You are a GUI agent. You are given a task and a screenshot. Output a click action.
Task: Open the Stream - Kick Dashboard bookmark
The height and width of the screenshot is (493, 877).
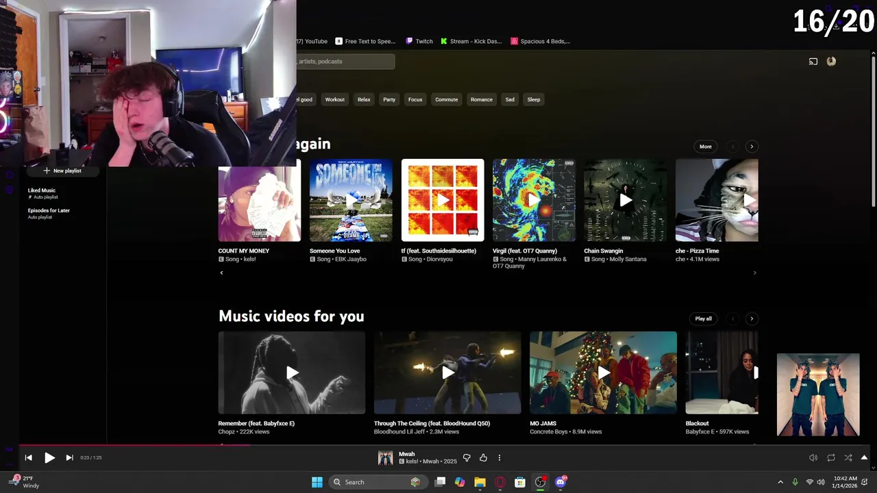click(x=471, y=41)
